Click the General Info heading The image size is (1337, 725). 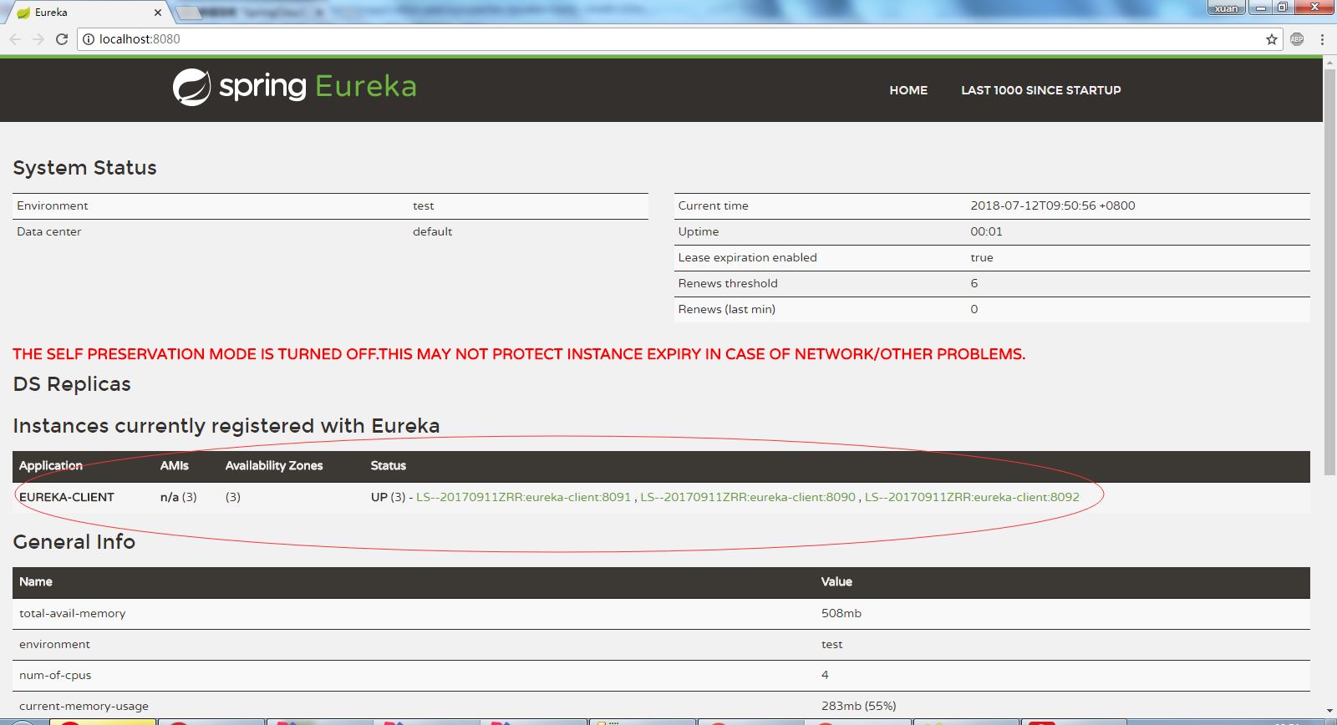click(74, 542)
